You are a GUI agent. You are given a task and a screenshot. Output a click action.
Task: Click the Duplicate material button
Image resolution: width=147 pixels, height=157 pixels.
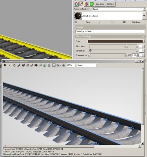(x=136, y=22)
